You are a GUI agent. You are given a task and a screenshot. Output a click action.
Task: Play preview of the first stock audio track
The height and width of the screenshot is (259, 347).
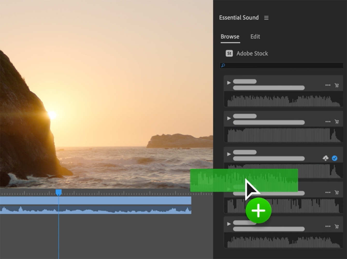(229, 83)
